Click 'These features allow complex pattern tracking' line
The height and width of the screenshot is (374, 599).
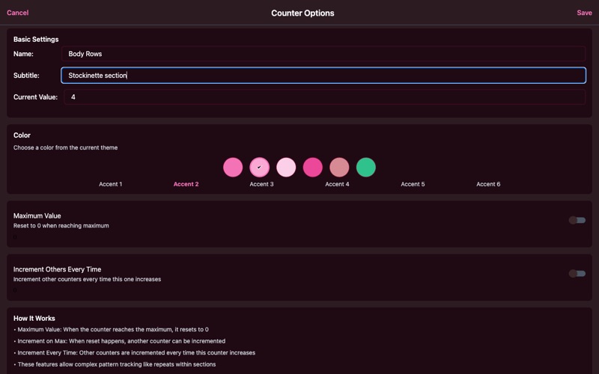click(115, 364)
